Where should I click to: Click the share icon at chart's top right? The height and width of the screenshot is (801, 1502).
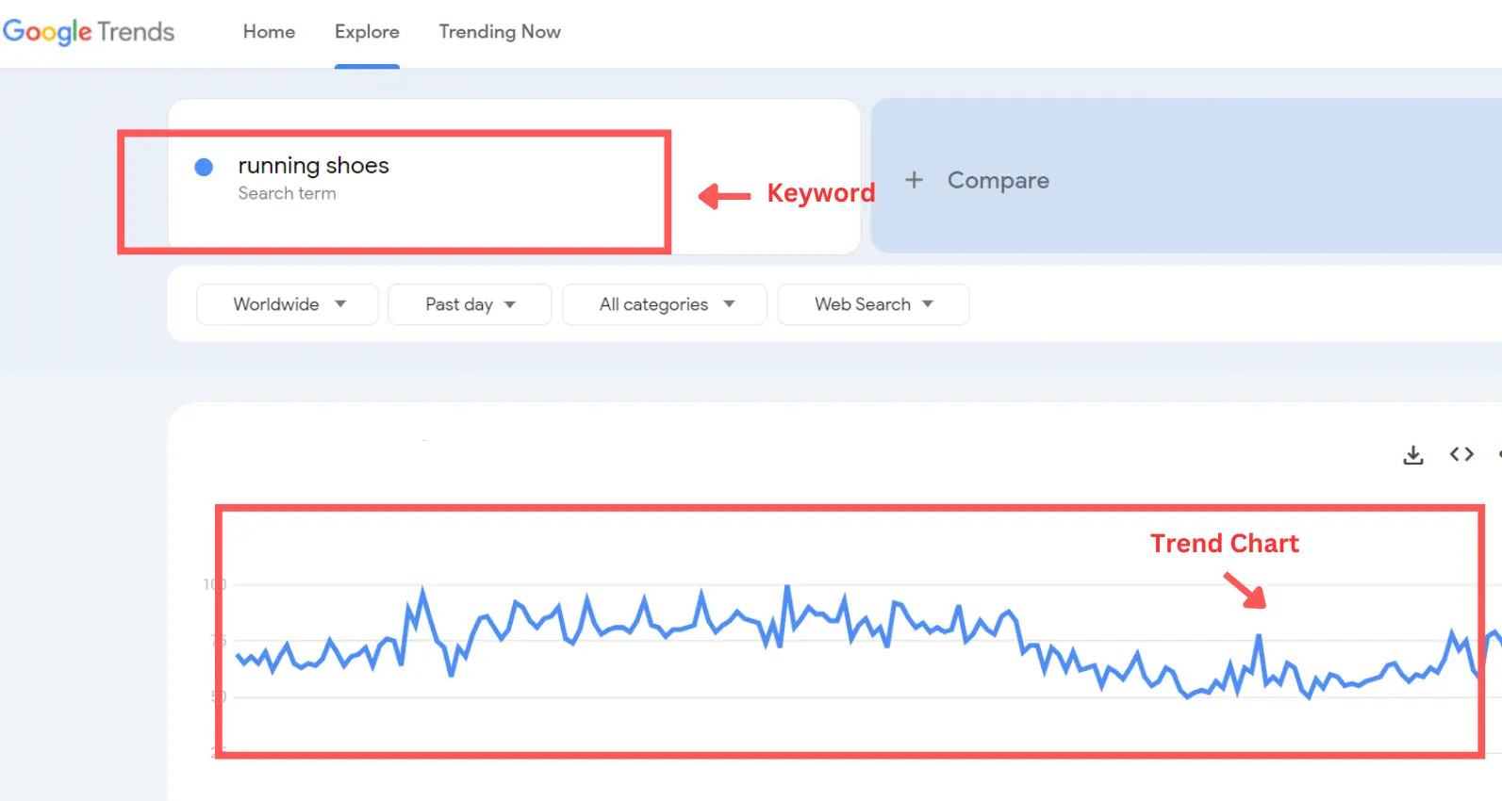(x=1498, y=453)
